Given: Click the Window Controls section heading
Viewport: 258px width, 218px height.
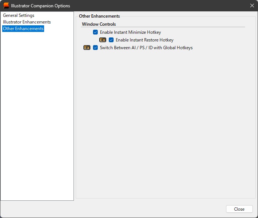Looking at the screenshot, I should 99,24.
